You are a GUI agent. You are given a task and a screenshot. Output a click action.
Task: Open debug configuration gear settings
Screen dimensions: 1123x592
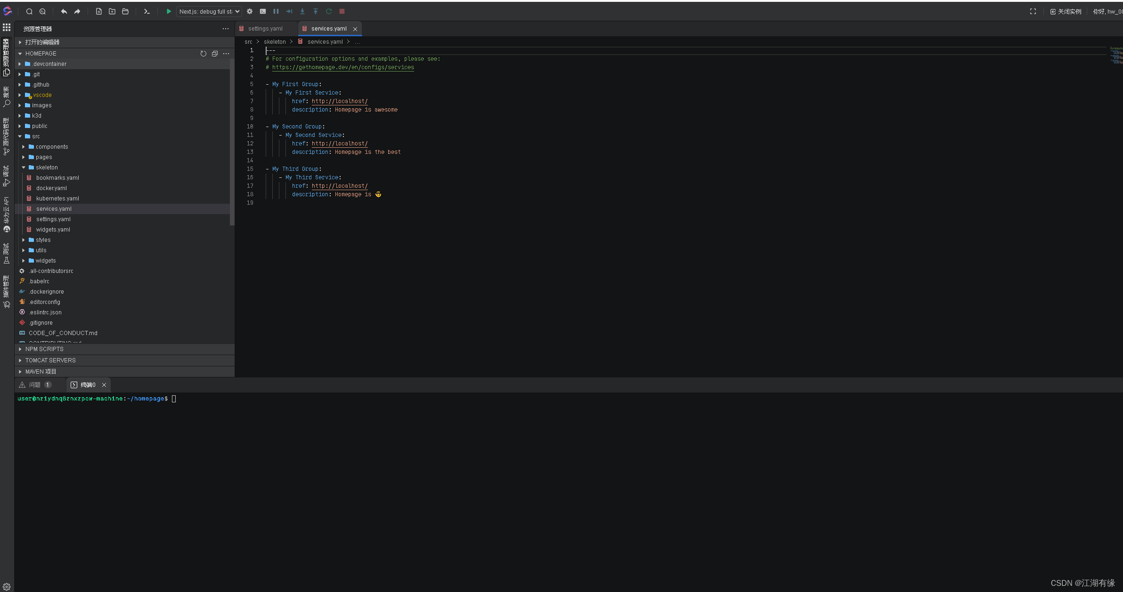click(x=250, y=11)
